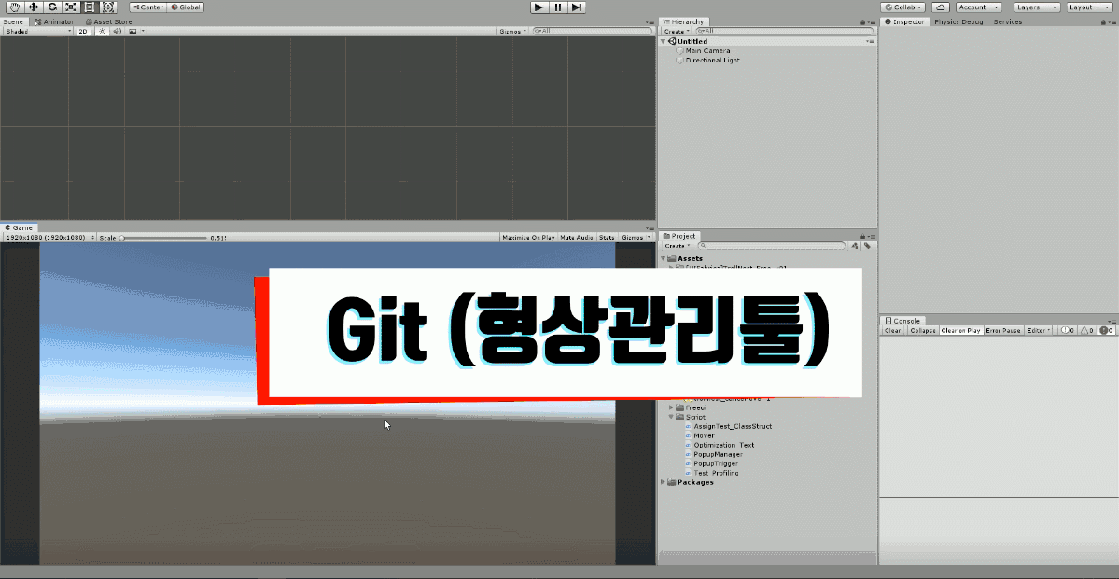Image resolution: width=1119 pixels, height=579 pixels.
Task: Open the Layers dropdown
Action: 1038,7
